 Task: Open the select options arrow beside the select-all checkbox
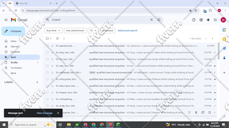point(51,39)
